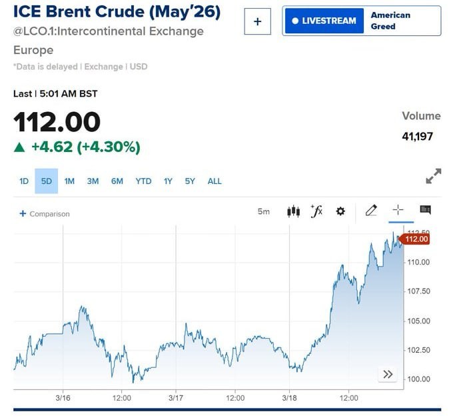Expand chart to fullscreen
Viewport: 453px width, 420px height.
click(433, 177)
